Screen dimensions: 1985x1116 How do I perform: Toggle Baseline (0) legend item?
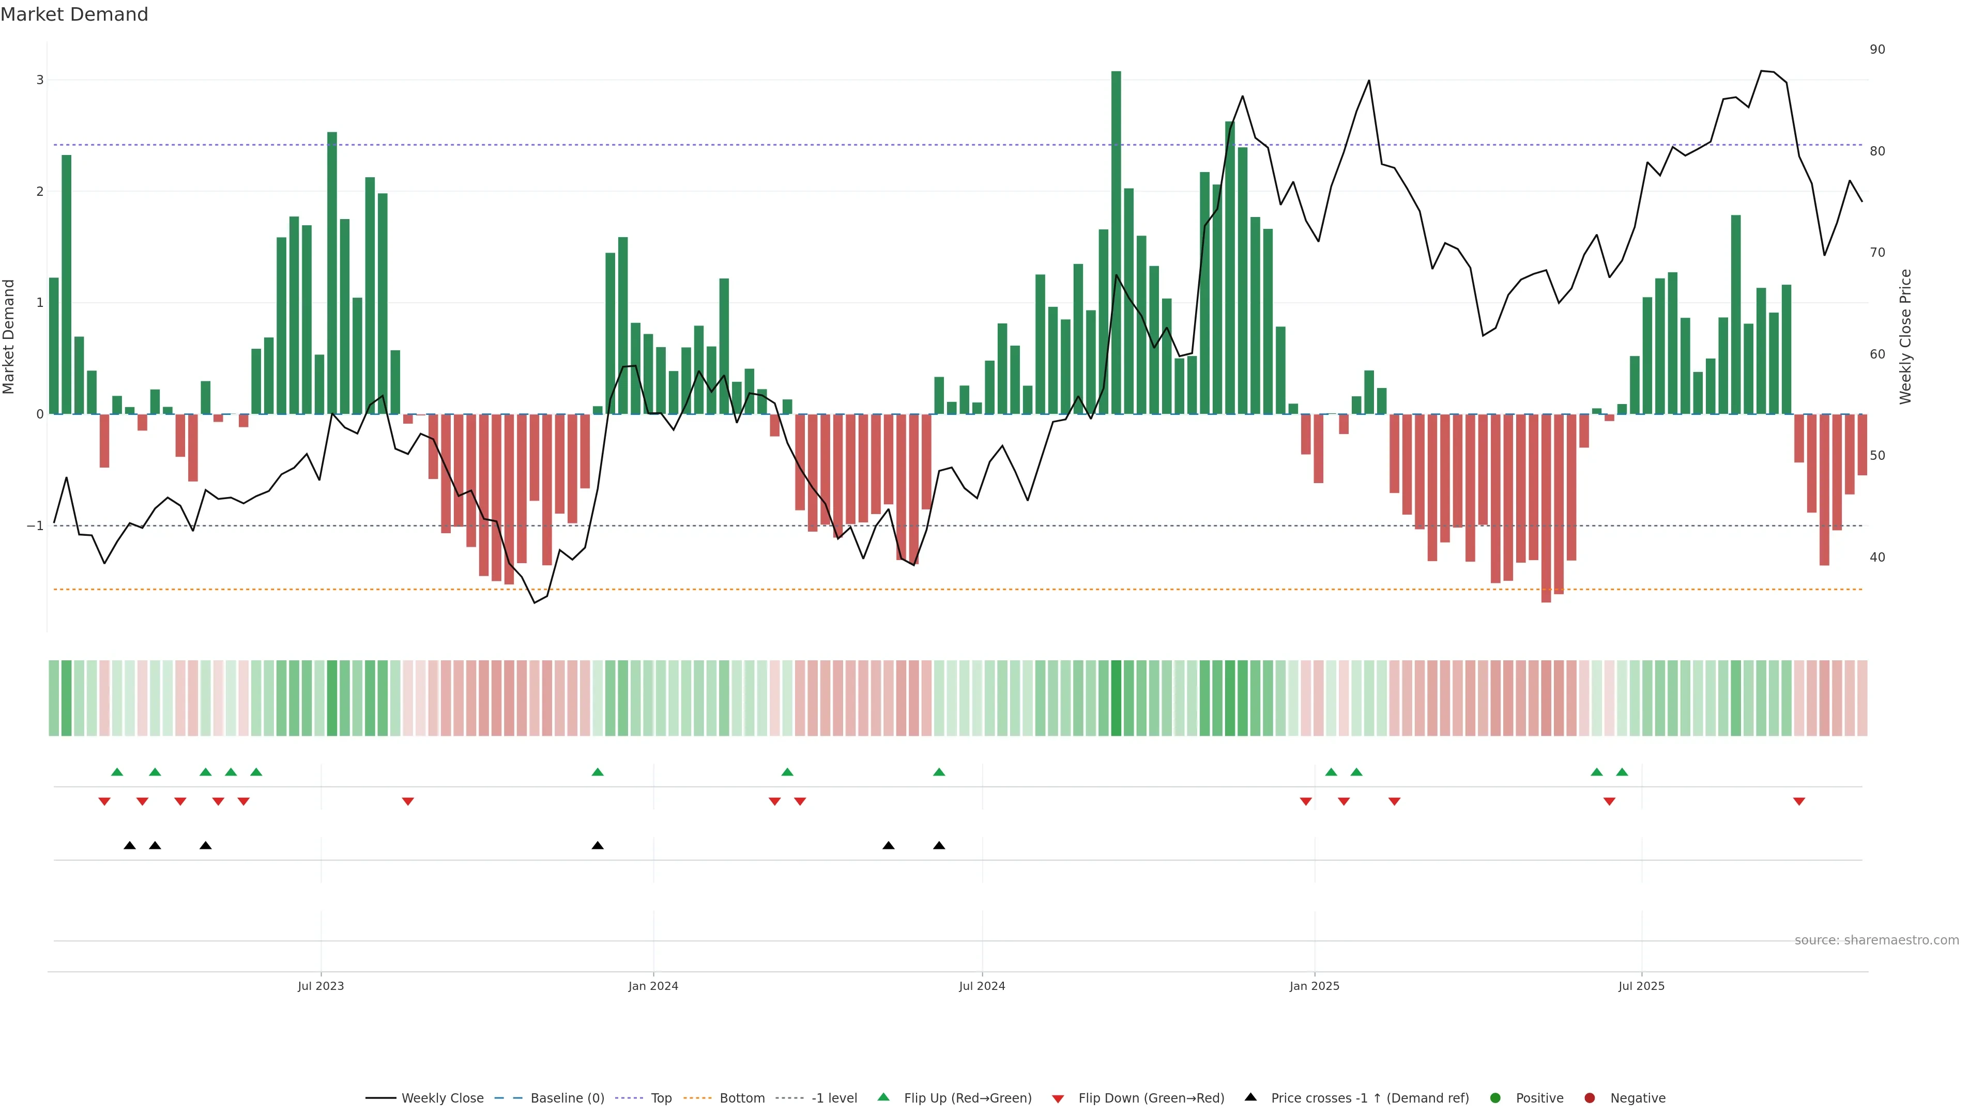point(567,1098)
